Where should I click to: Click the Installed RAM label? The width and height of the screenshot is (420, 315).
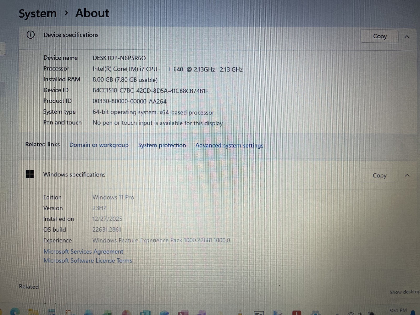click(62, 79)
